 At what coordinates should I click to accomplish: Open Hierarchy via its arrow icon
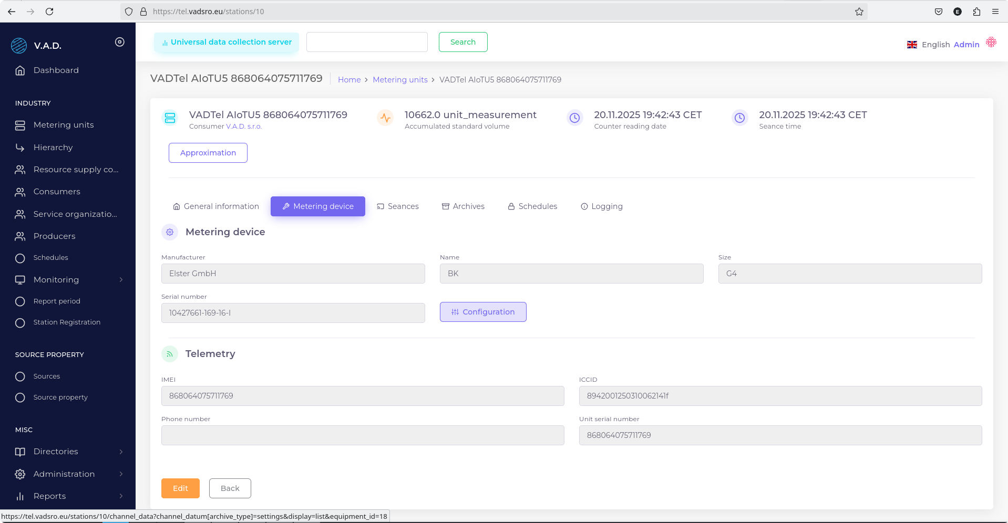pos(20,148)
